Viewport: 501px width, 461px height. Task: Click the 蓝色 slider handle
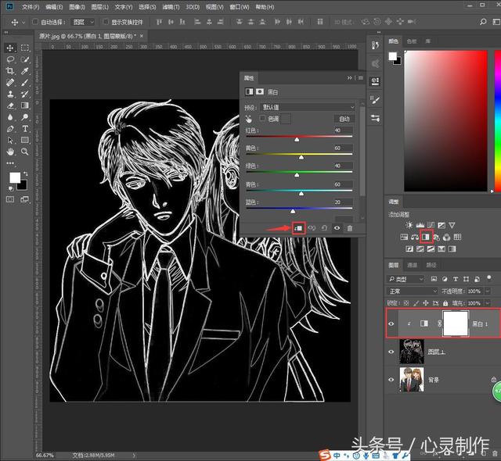click(293, 211)
